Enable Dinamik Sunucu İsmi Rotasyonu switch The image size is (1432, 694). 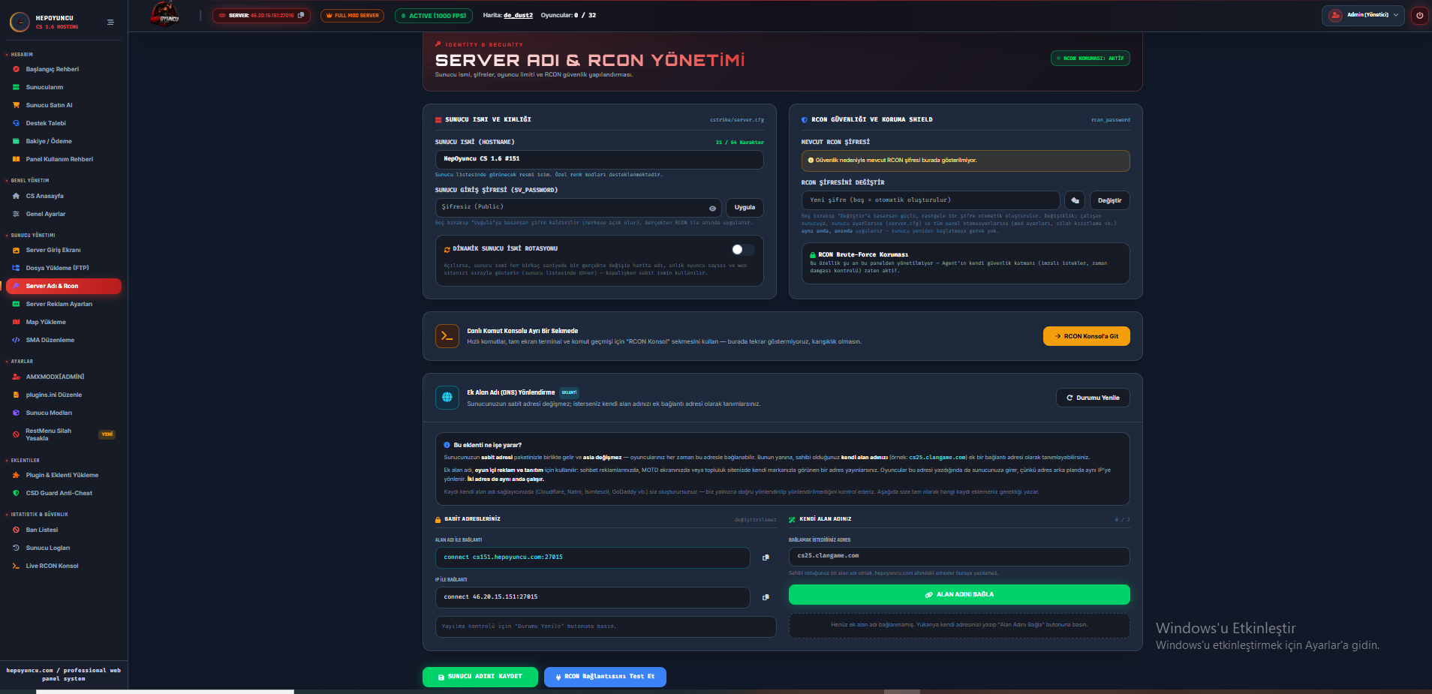743,250
